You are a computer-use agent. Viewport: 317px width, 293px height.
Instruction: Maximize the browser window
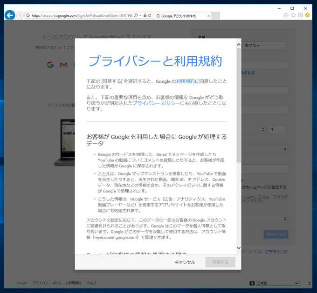292,8
